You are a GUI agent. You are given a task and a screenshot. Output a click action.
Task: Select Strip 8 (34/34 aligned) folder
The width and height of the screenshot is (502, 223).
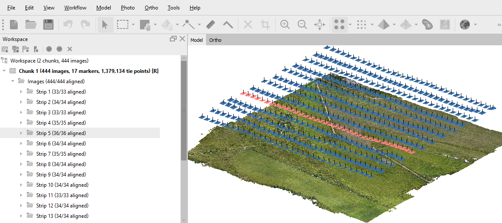point(60,164)
